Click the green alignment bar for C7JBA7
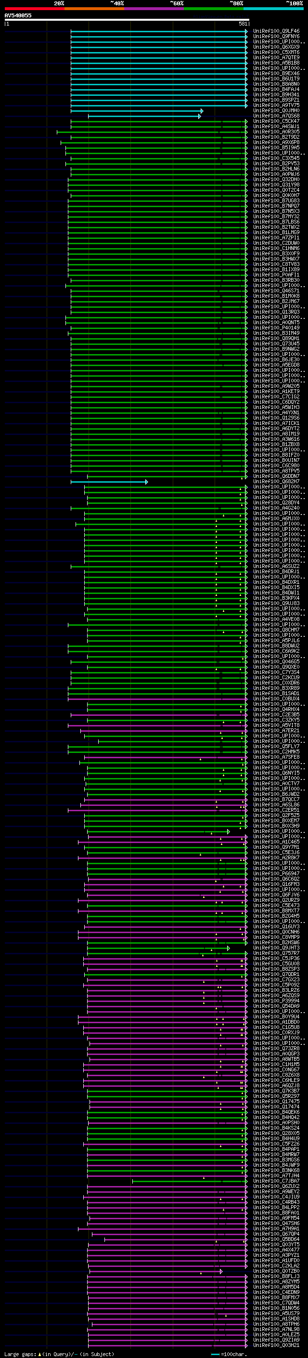The image size is (308, 1358). (x=190, y=1181)
